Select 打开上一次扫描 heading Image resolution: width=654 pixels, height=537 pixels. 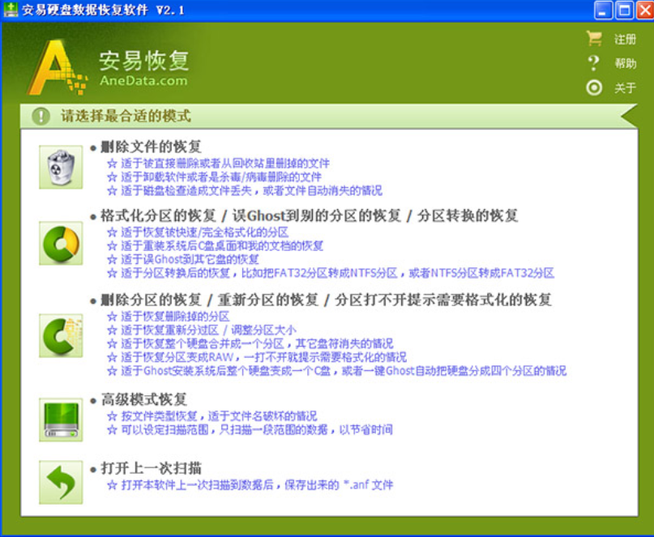[152, 468]
